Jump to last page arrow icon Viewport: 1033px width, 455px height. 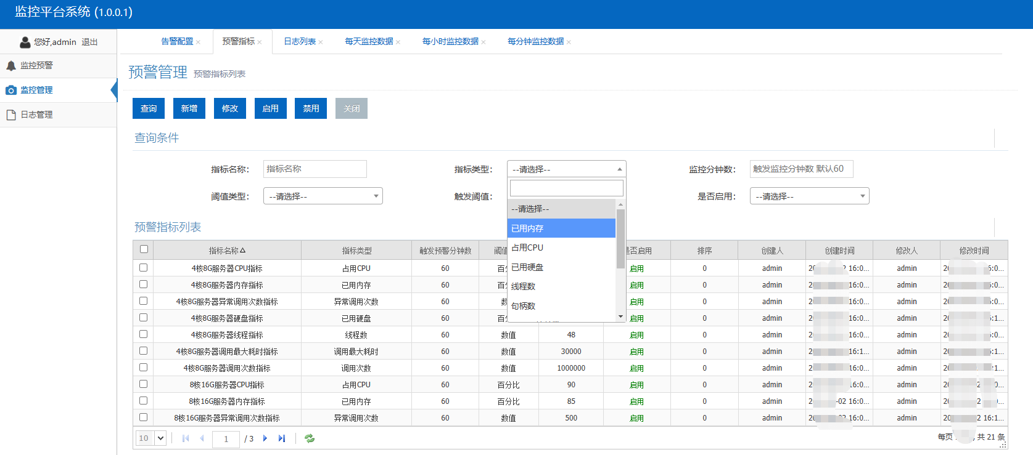282,438
